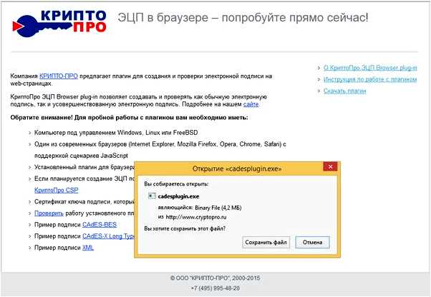Open link О КриптоПро ЭЦП Browser plug-in
The height and width of the screenshot is (297, 431).
pos(370,68)
